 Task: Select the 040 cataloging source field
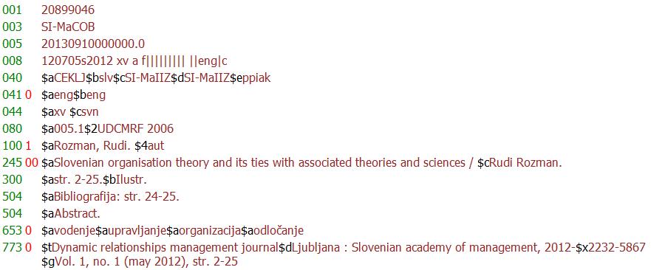[x=156, y=78]
